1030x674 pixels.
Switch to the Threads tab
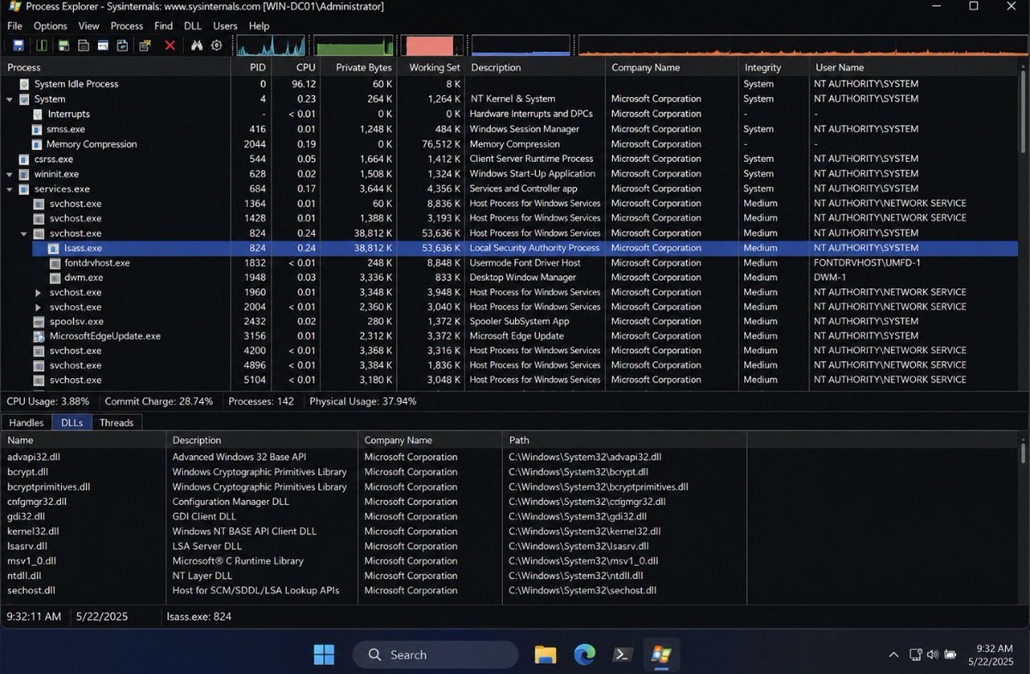coord(117,423)
